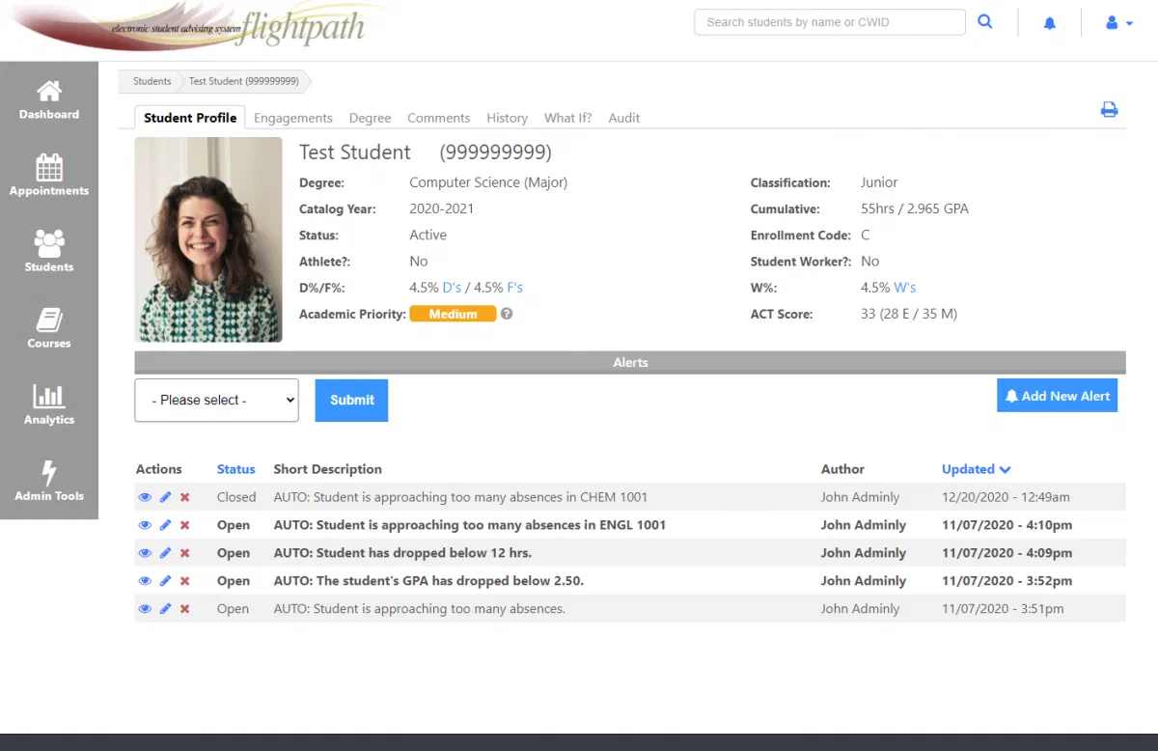Click the Academic Priority help question icon
The height and width of the screenshot is (751, 1158).
[507, 314]
